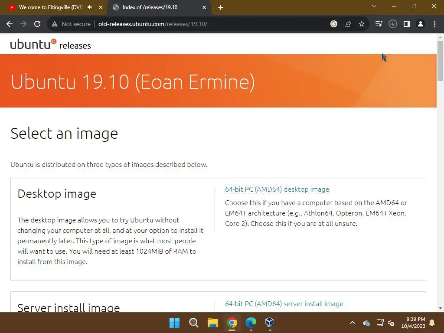View the Not secure site information
This screenshot has height=333, width=444.
coord(71,24)
